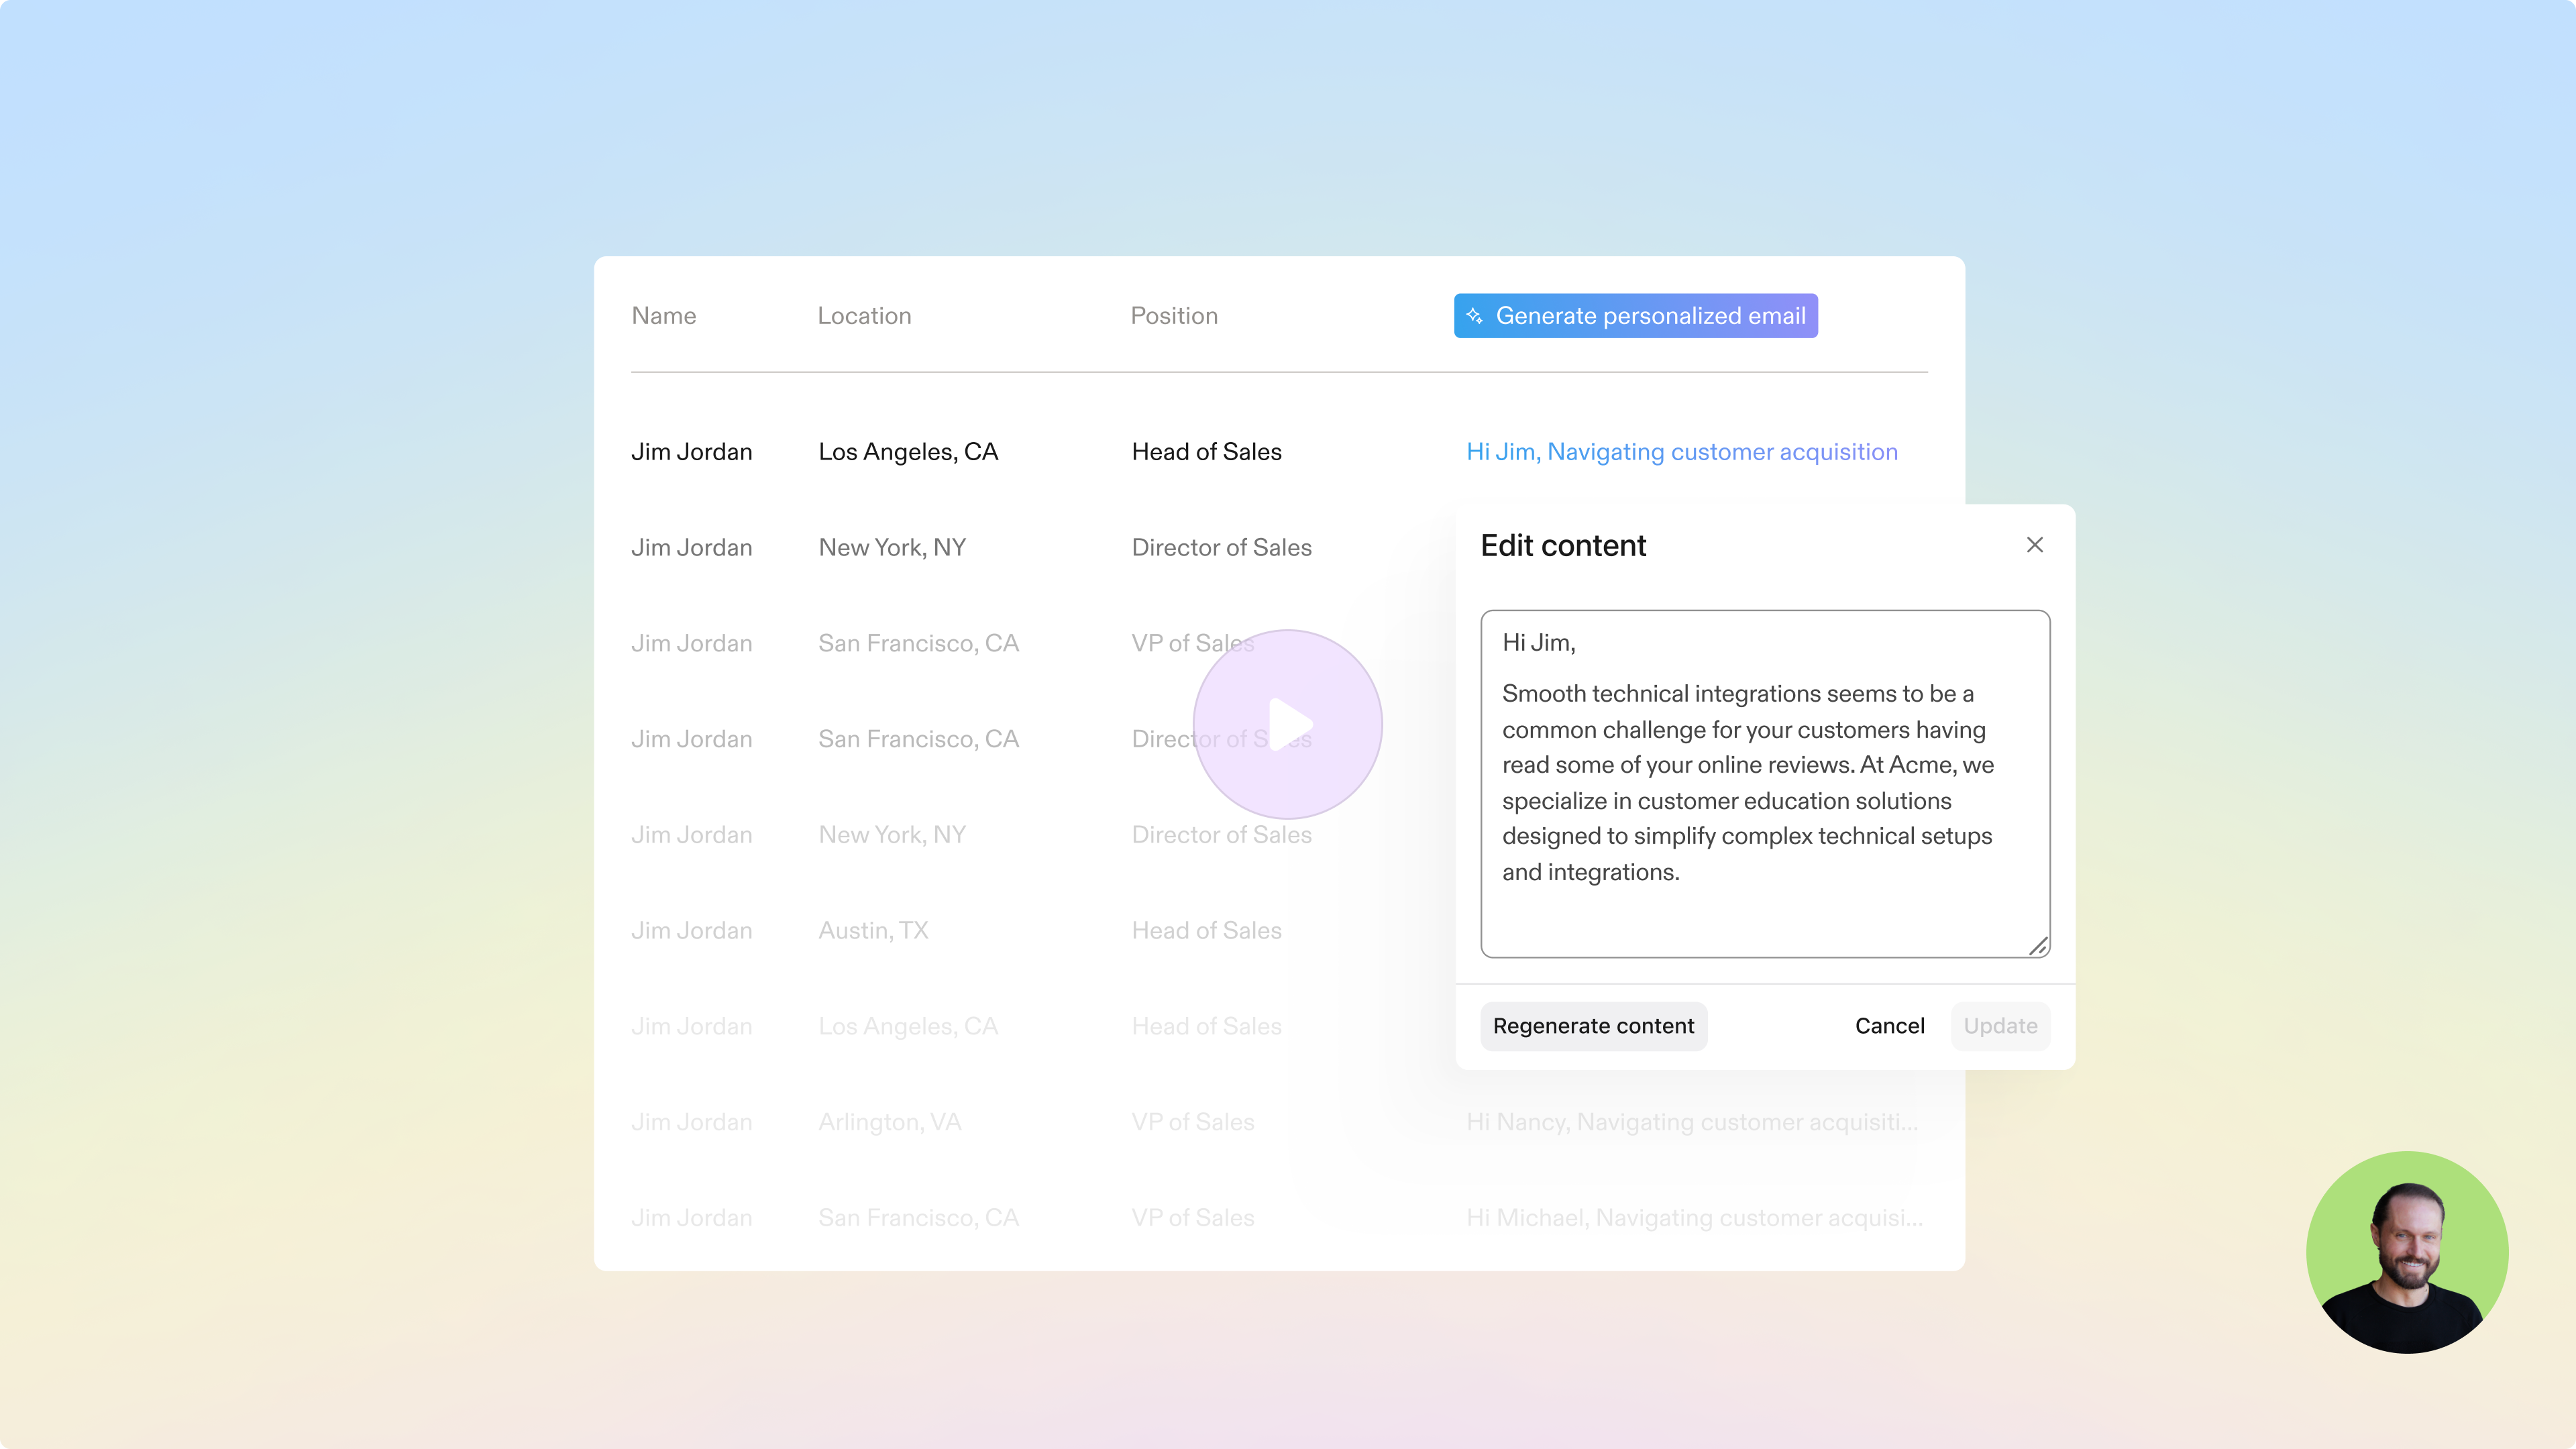Click the 'Director of Sales' cell in second row
This screenshot has width=2576, height=1449.
click(1221, 548)
